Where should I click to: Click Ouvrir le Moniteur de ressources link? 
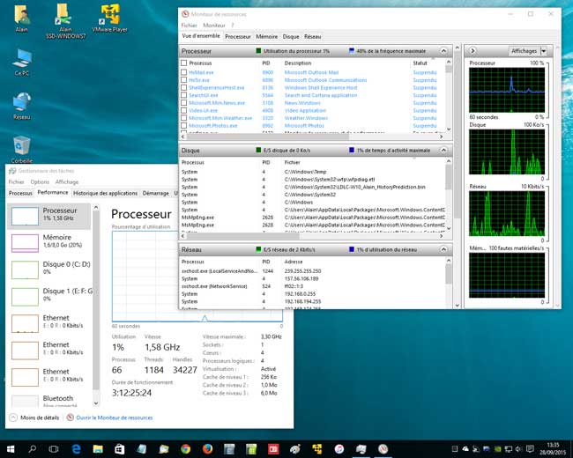(115, 417)
